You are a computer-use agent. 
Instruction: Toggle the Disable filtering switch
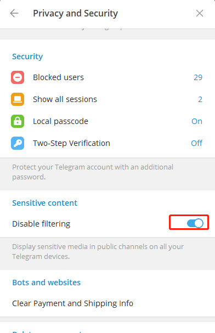coord(195,223)
